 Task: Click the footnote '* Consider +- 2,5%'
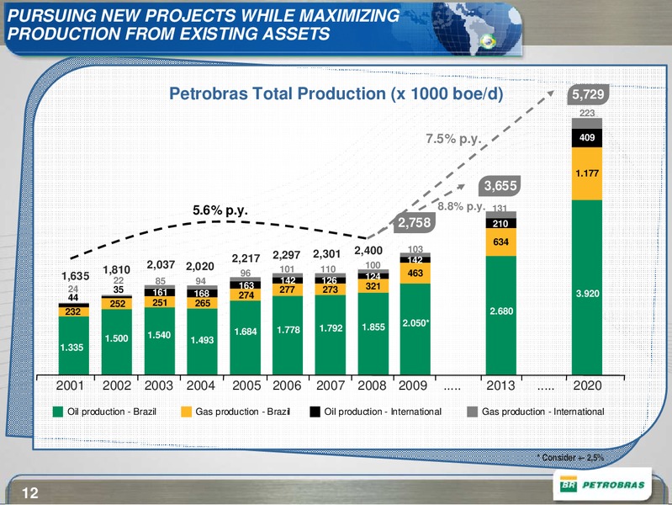570,457
